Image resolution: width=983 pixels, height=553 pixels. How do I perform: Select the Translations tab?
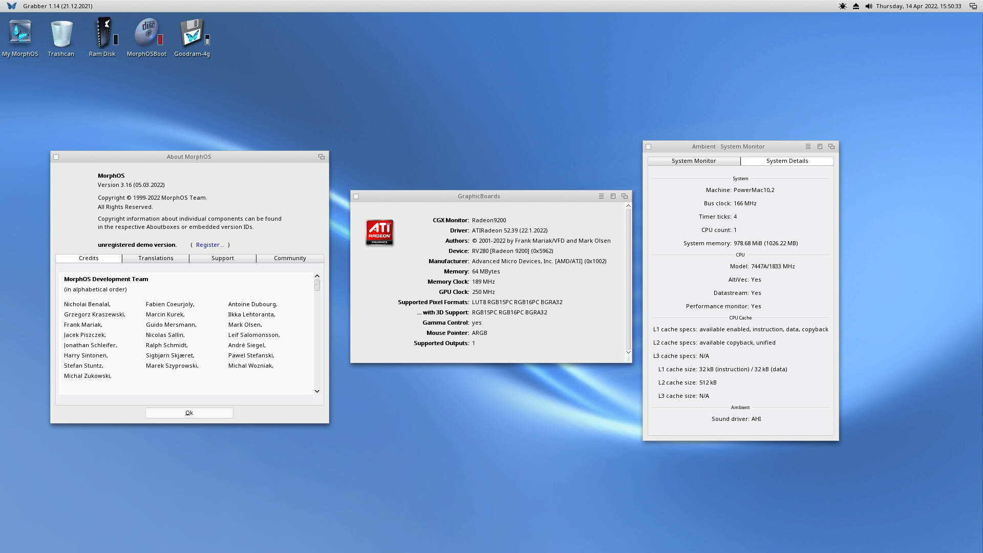[156, 258]
